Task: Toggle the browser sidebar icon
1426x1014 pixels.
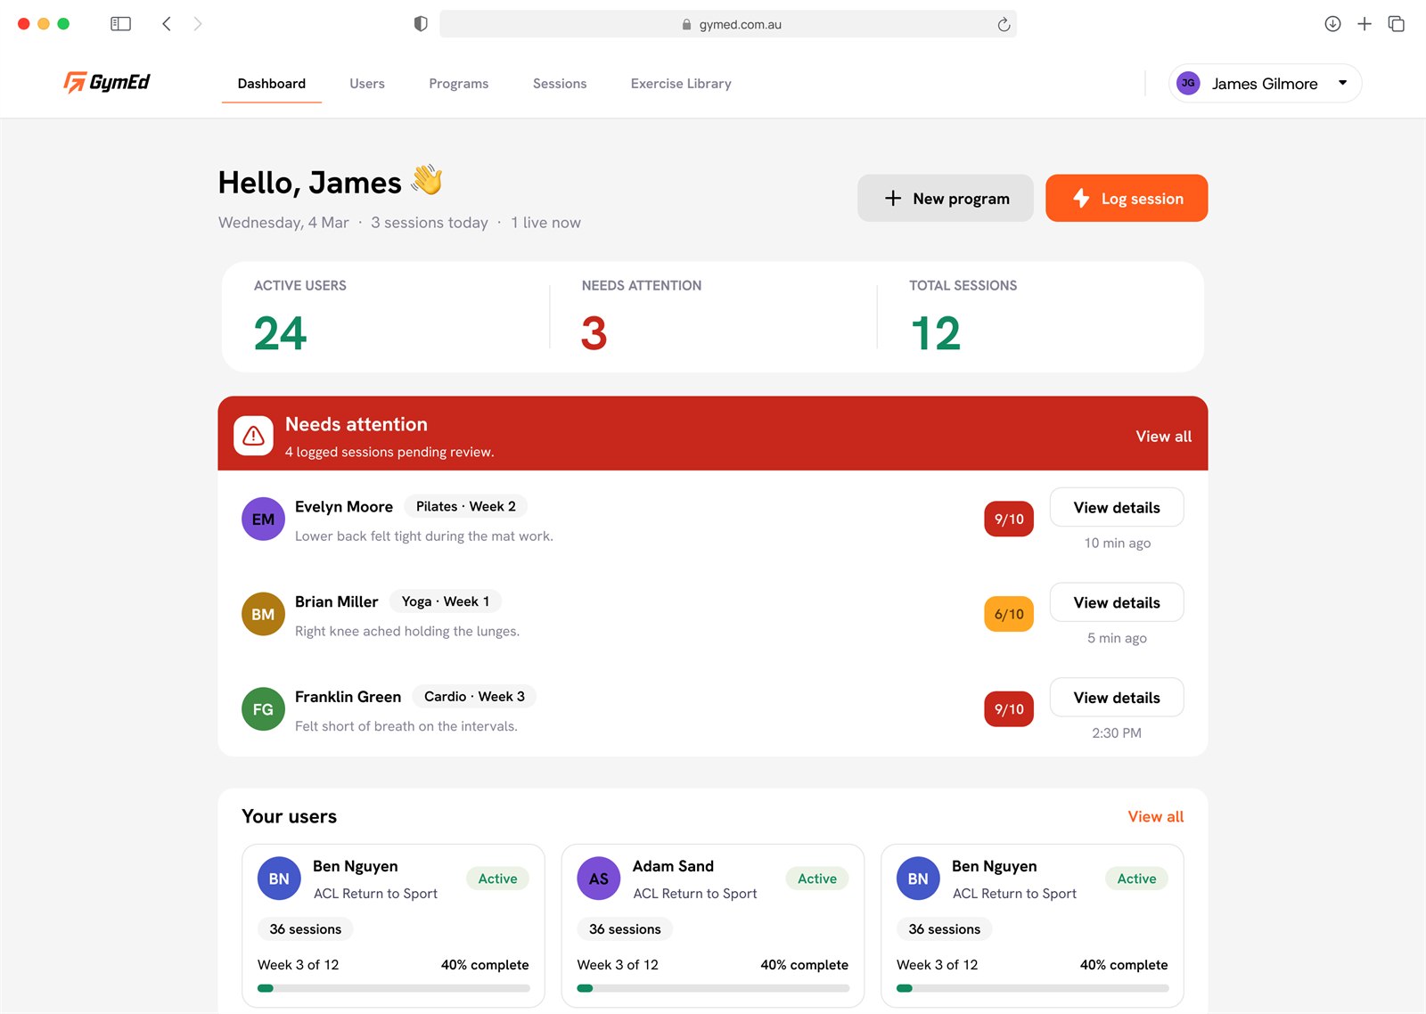Action: (x=120, y=24)
